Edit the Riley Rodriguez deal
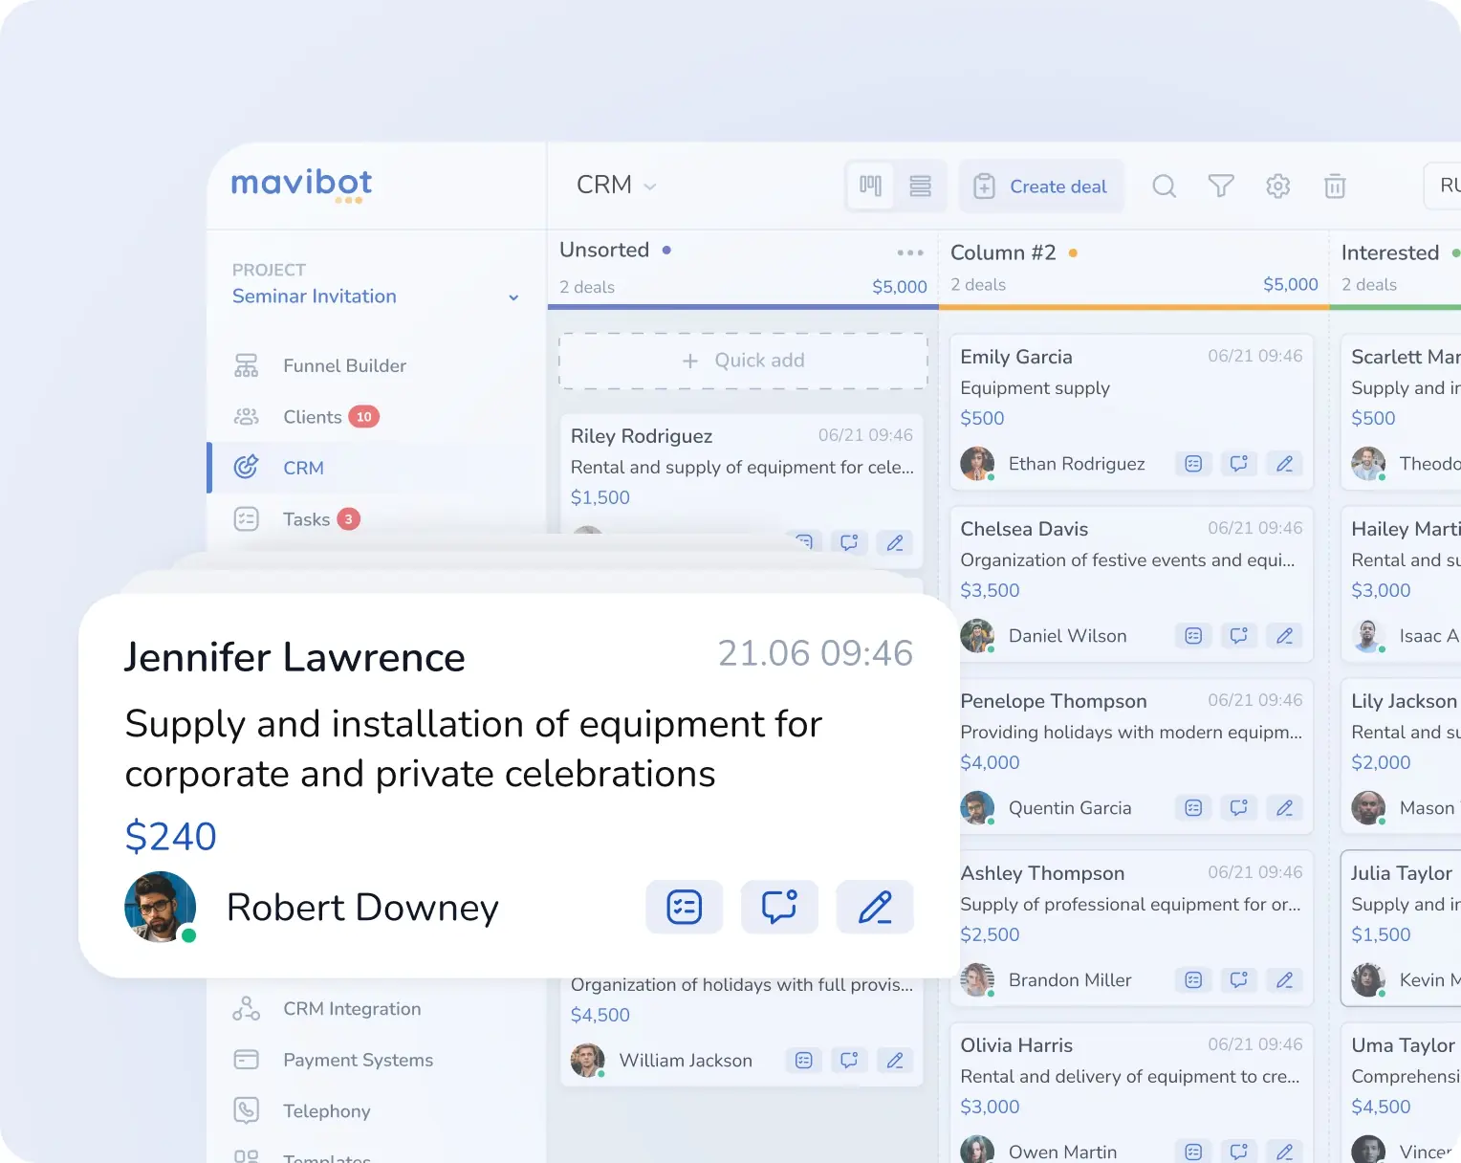This screenshot has height=1163, width=1461. [895, 542]
